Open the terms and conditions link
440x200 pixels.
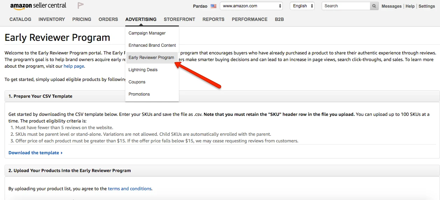click(x=130, y=188)
